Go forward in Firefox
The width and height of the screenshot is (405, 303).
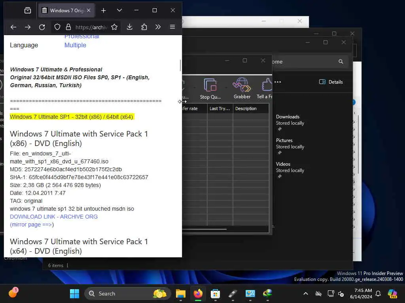coord(28,27)
